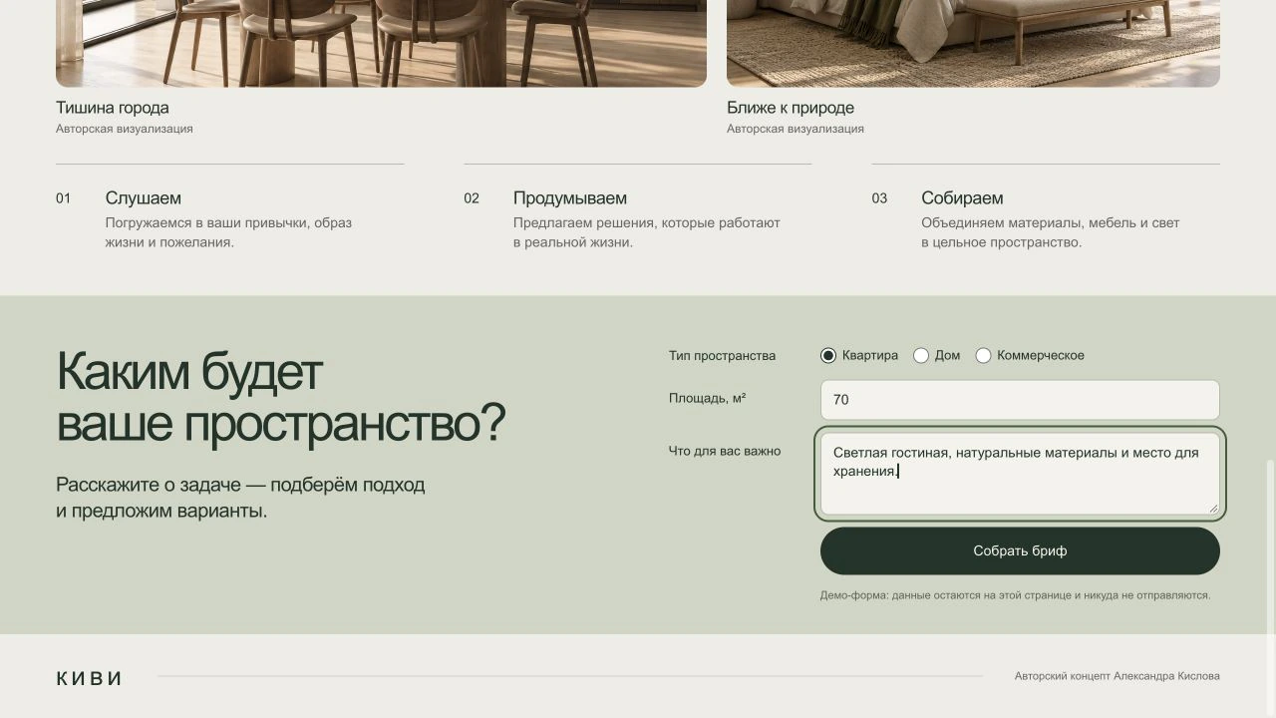Screen dimensions: 1276x718
Task: Click Авторский концепт Александра Кислова credit
Action: coord(1117,676)
